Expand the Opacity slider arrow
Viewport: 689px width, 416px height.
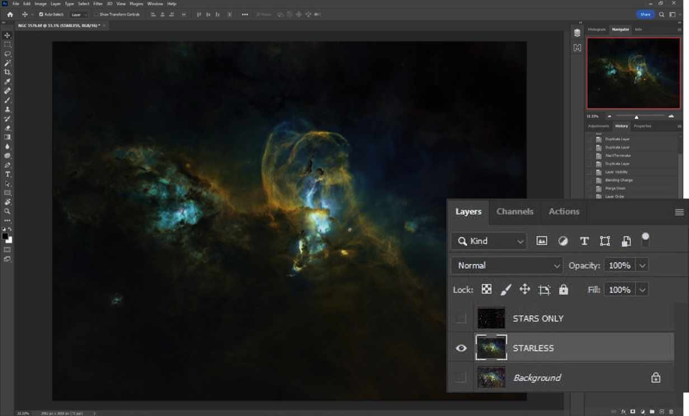(x=643, y=265)
